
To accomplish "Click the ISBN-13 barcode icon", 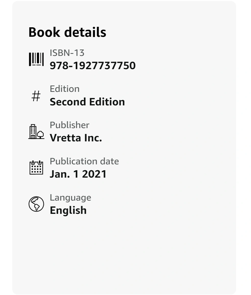I will tap(36, 59).
